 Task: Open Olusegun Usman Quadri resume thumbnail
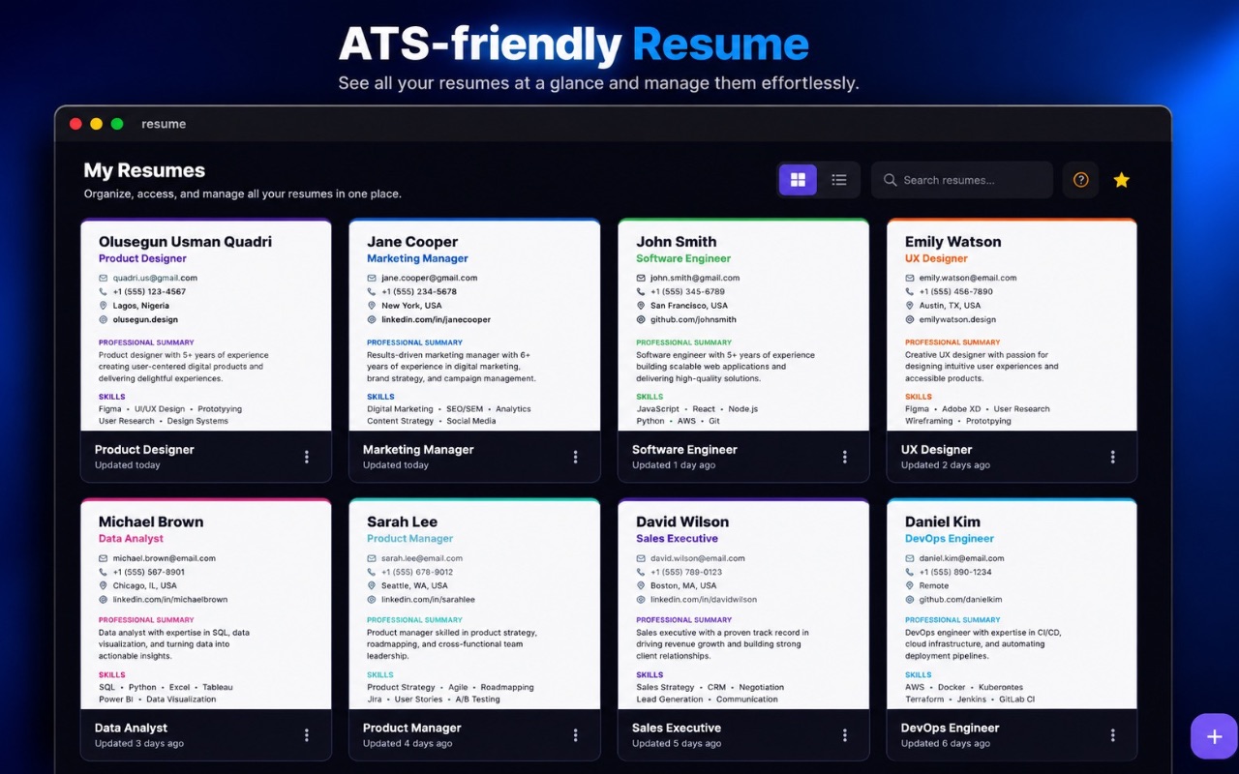tap(206, 325)
